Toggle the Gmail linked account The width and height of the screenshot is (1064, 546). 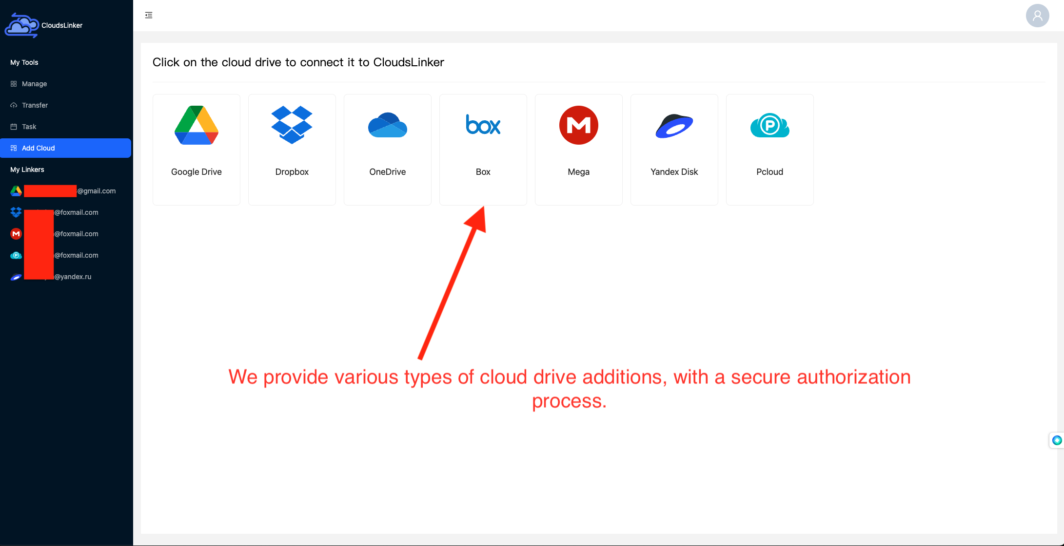66,191
